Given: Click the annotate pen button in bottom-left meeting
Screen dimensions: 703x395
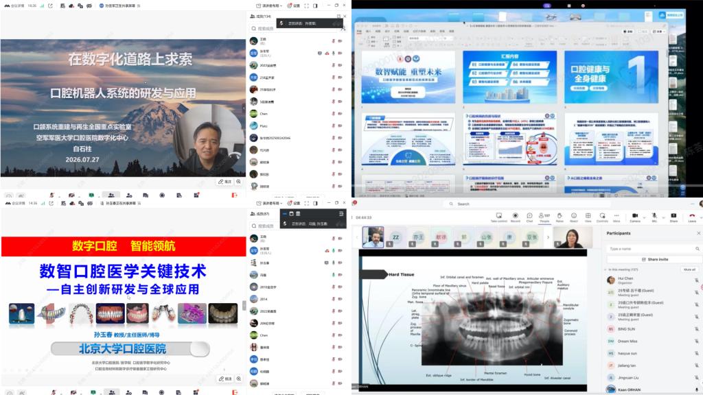Looking at the screenshot, I should tap(224, 379).
